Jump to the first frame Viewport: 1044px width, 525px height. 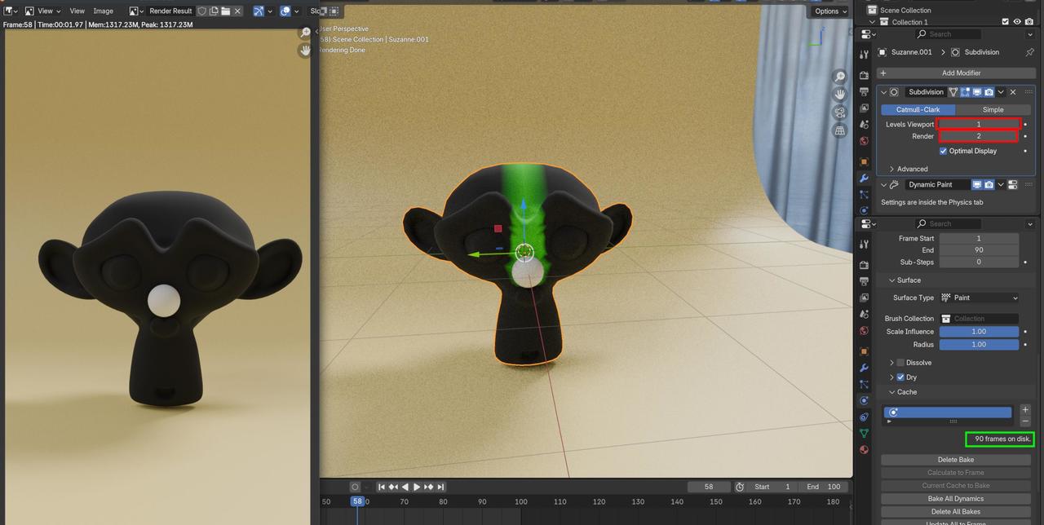pyautogui.click(x=382, y=487)
